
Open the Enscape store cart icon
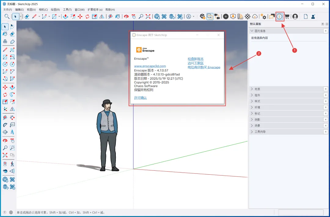coord(287,16)
